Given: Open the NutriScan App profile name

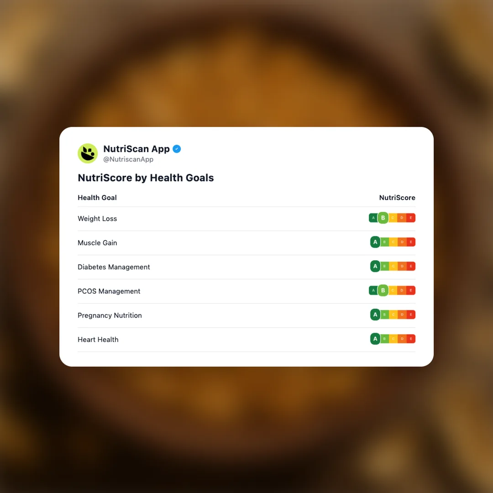Looking at the screenshot, I should coord(136,149).
